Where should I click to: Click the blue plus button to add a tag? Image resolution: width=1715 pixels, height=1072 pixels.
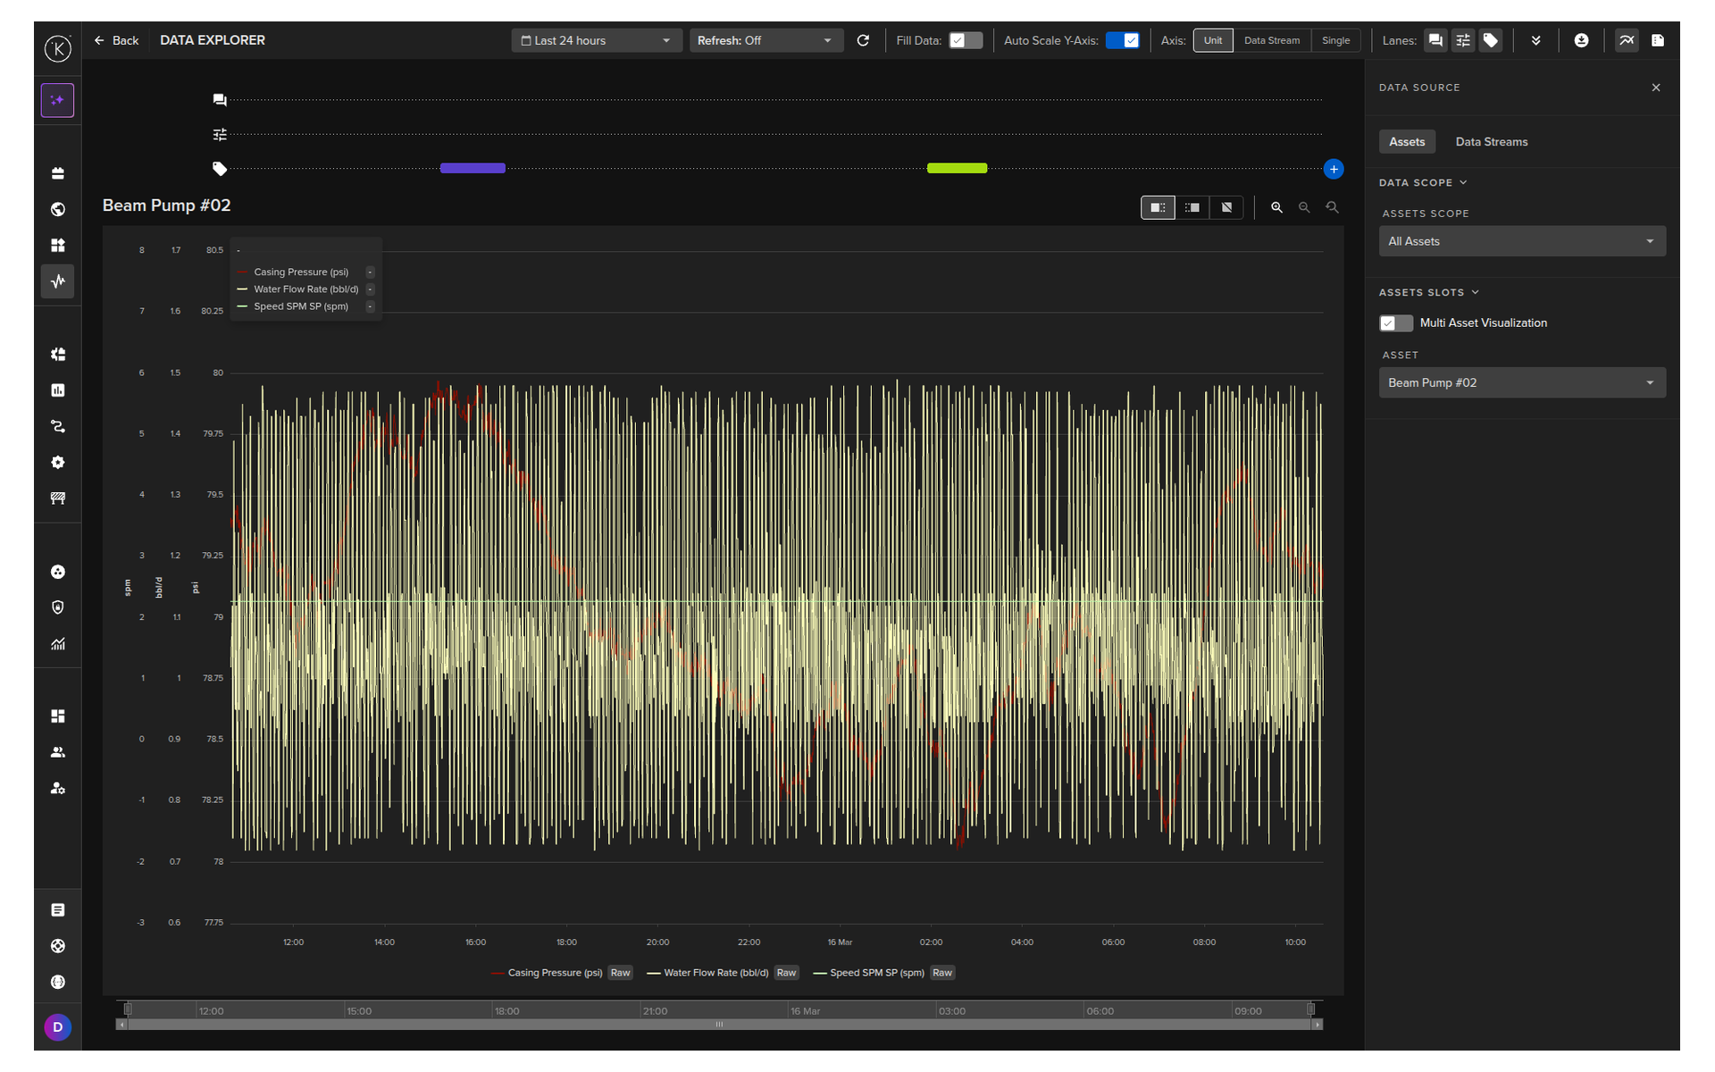[1334, 169]
